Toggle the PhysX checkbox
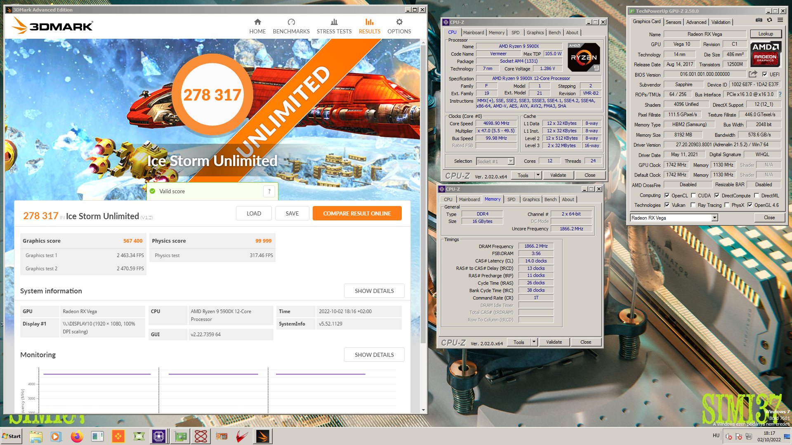This screenshot has width=792, height=445. [x=727, y=205]
